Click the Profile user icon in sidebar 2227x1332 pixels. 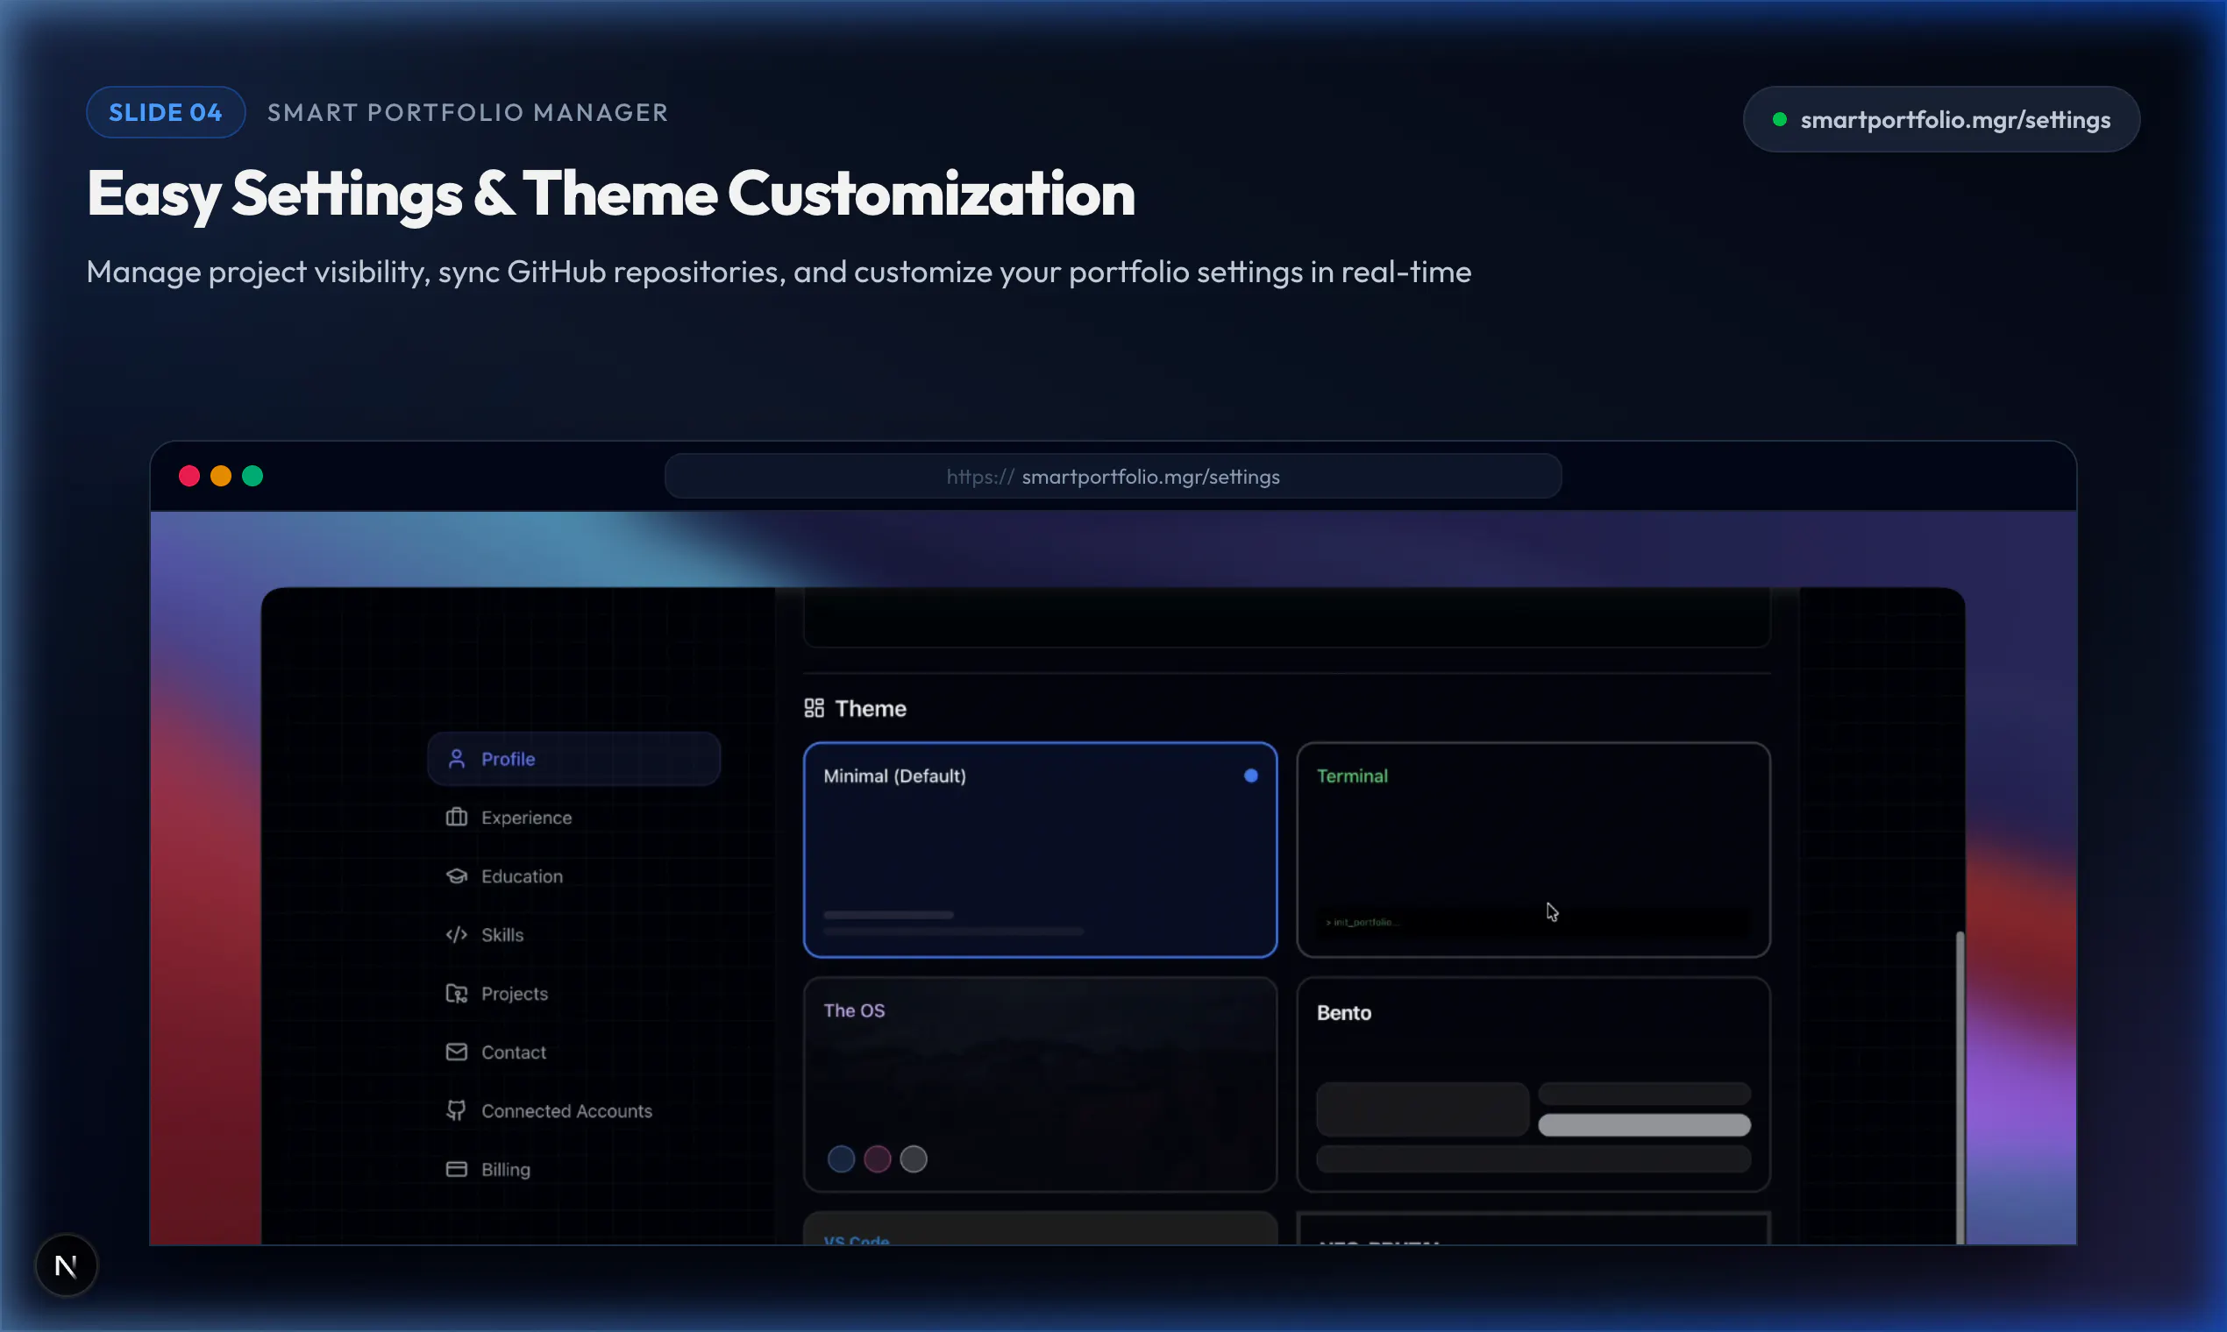pyautogui.click(x=456, y=760)
